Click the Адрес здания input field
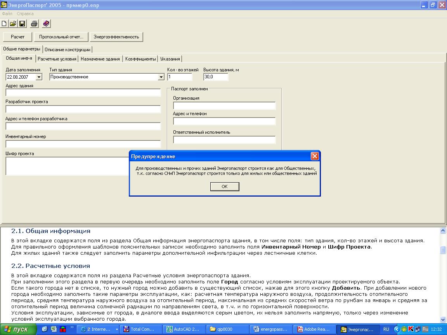Viewport: 447px width, 335px height. coord(83,93)
